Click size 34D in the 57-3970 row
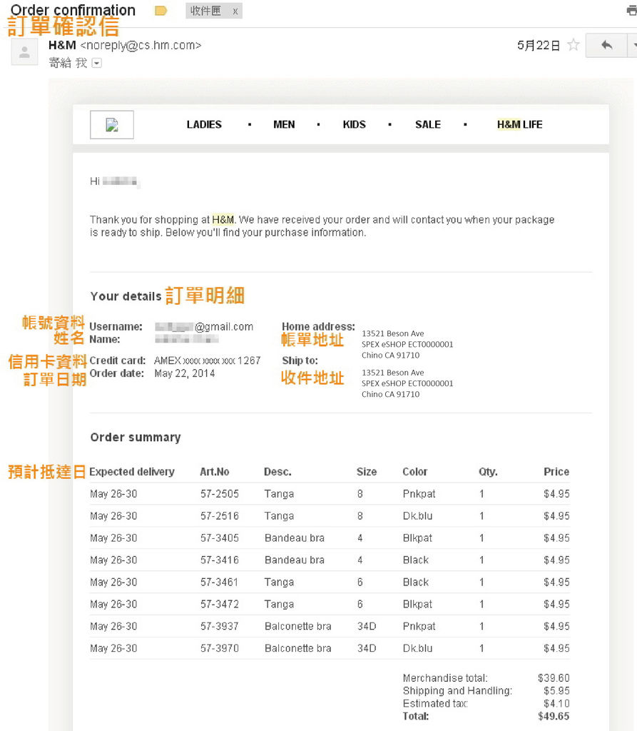This screenshot has width=637, height=731. [367, 648]
